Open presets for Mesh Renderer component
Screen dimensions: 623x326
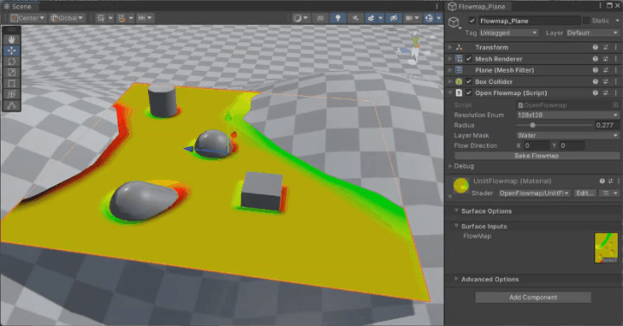(606, 59)
